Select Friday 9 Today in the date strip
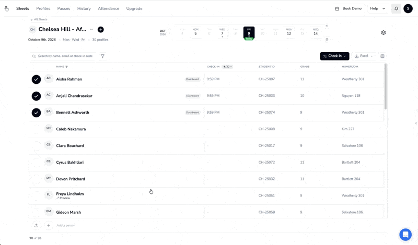 point(249,33)
